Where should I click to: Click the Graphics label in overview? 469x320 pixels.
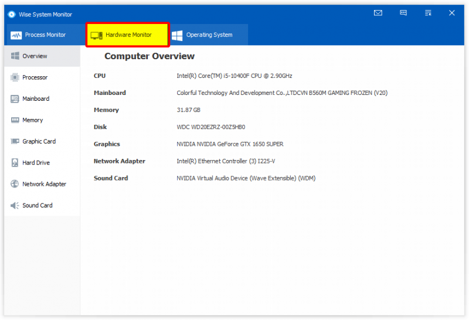tap(107, 144)
